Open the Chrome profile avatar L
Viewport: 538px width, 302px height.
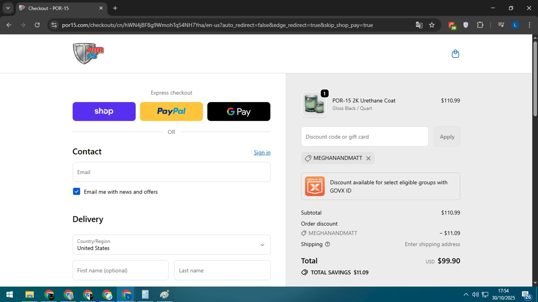tap(515, 25)
